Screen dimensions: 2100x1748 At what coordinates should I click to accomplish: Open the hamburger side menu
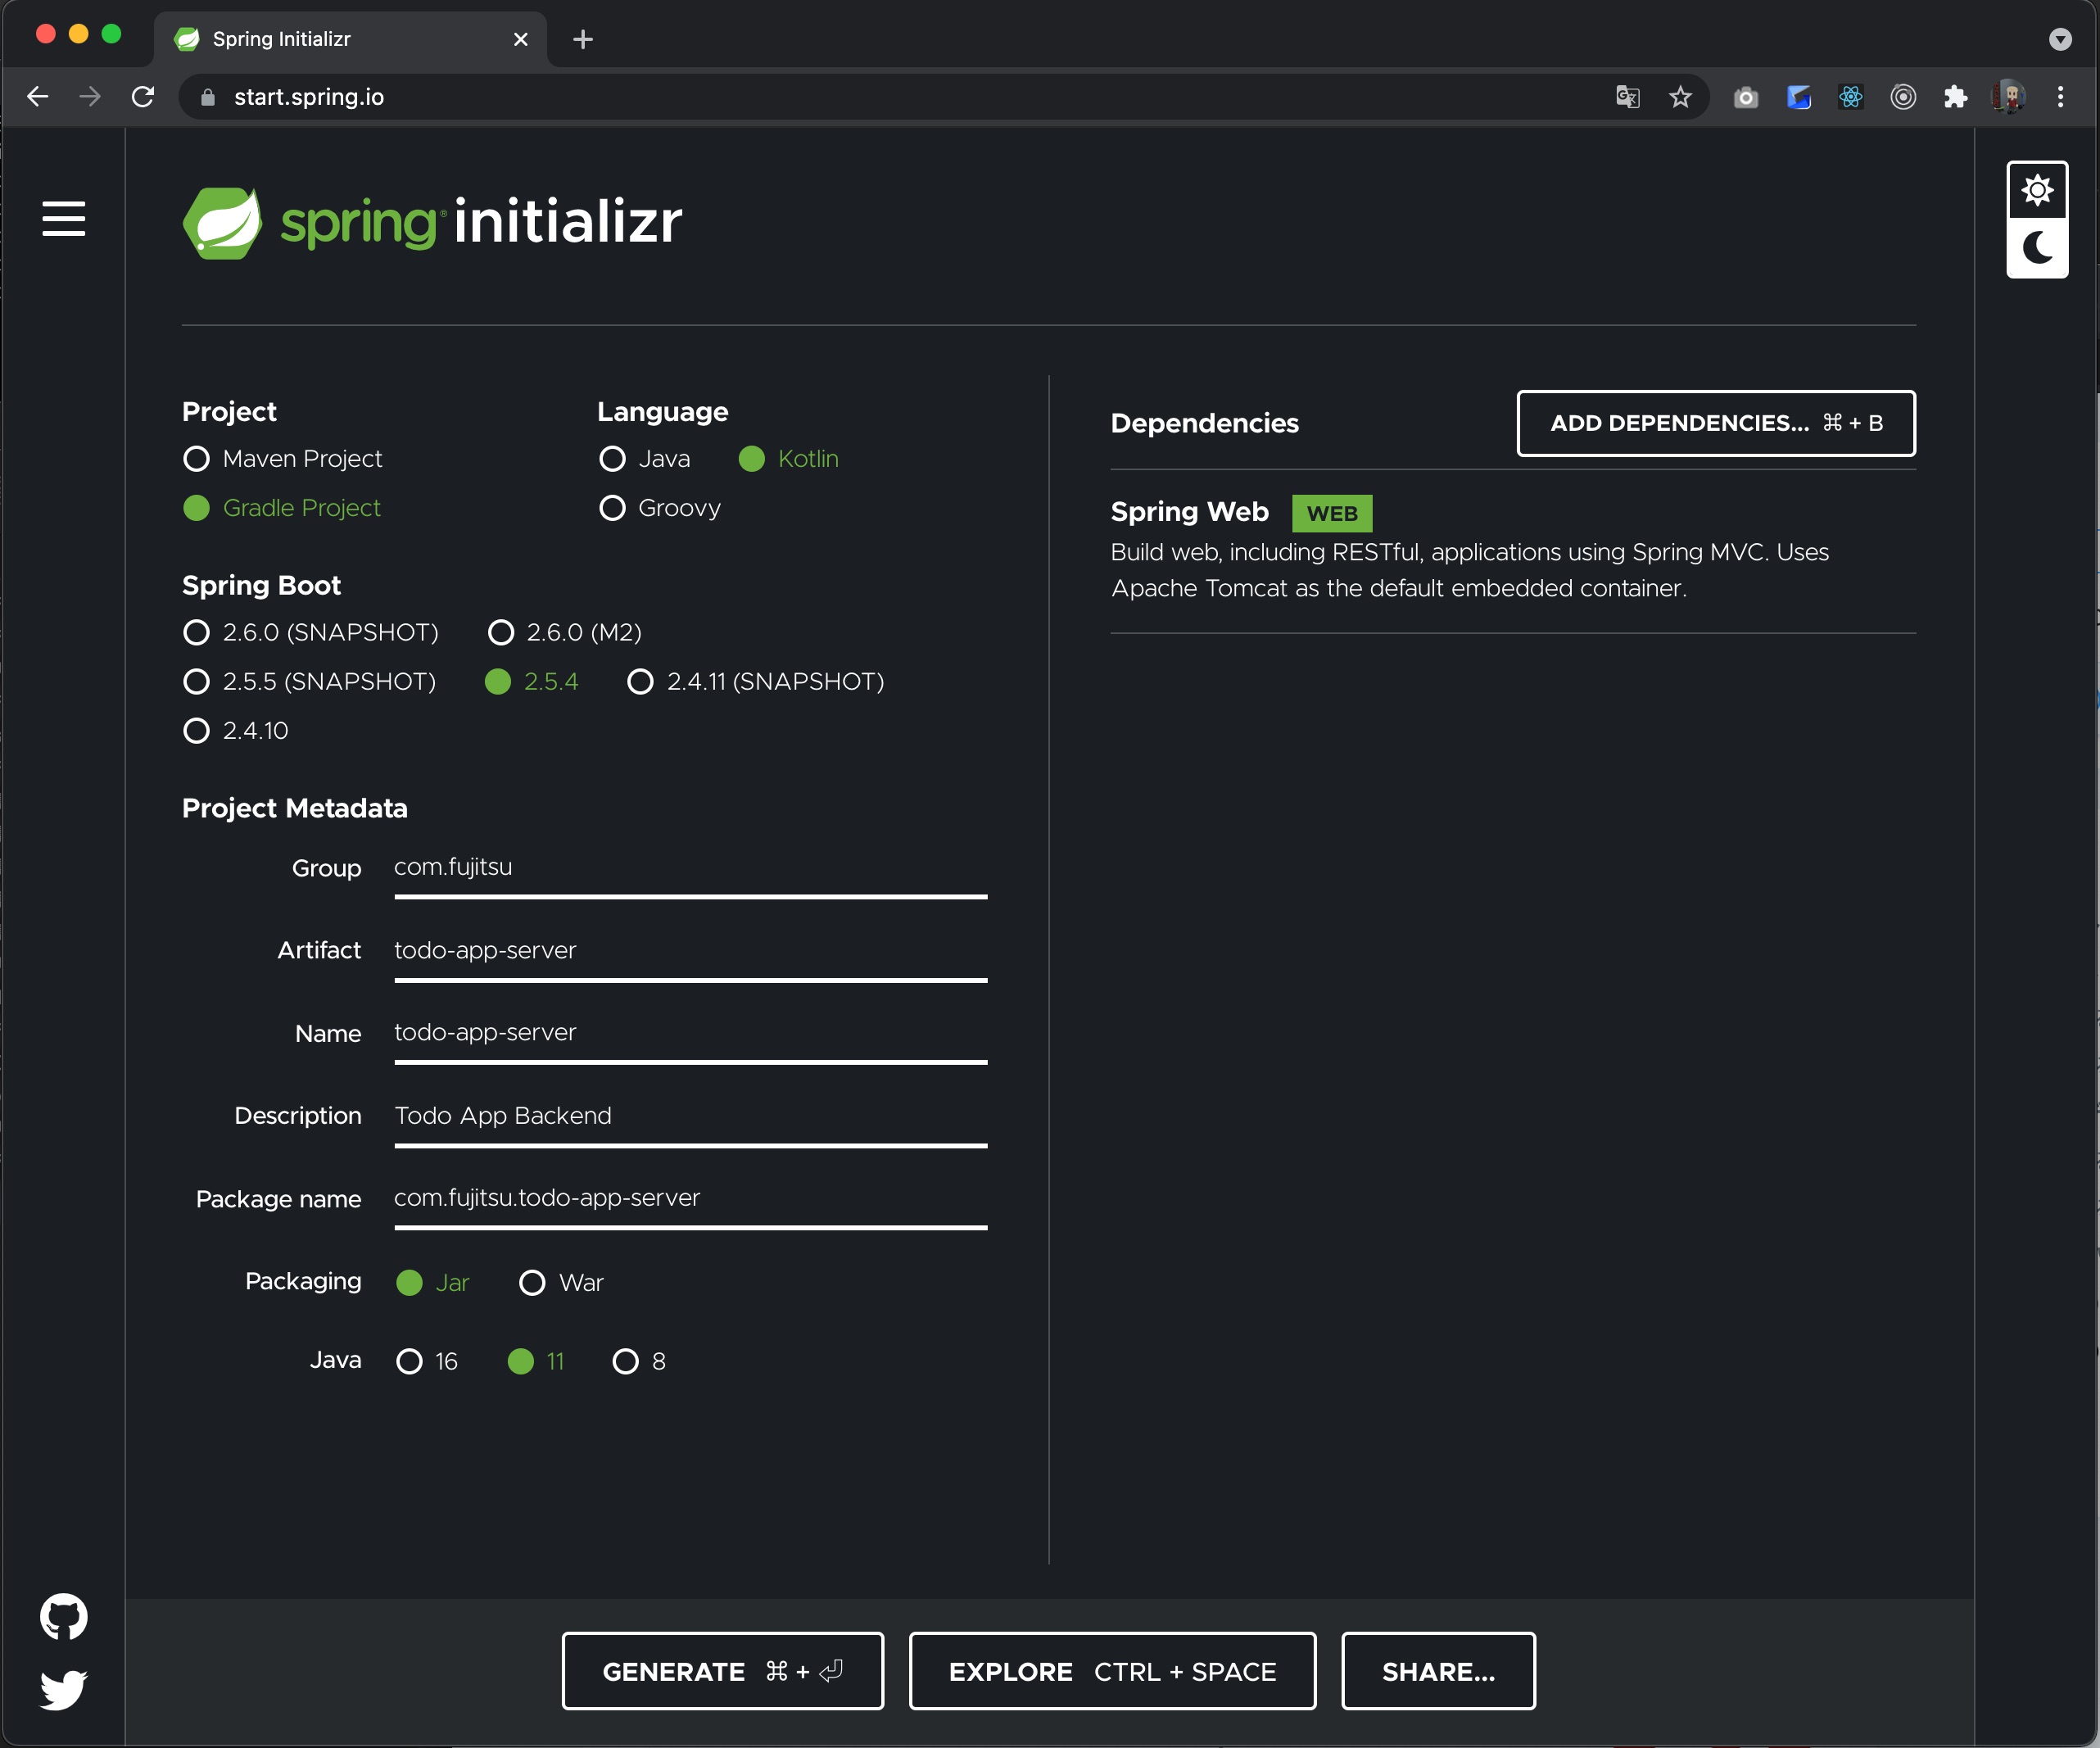[x=63, y=219]
